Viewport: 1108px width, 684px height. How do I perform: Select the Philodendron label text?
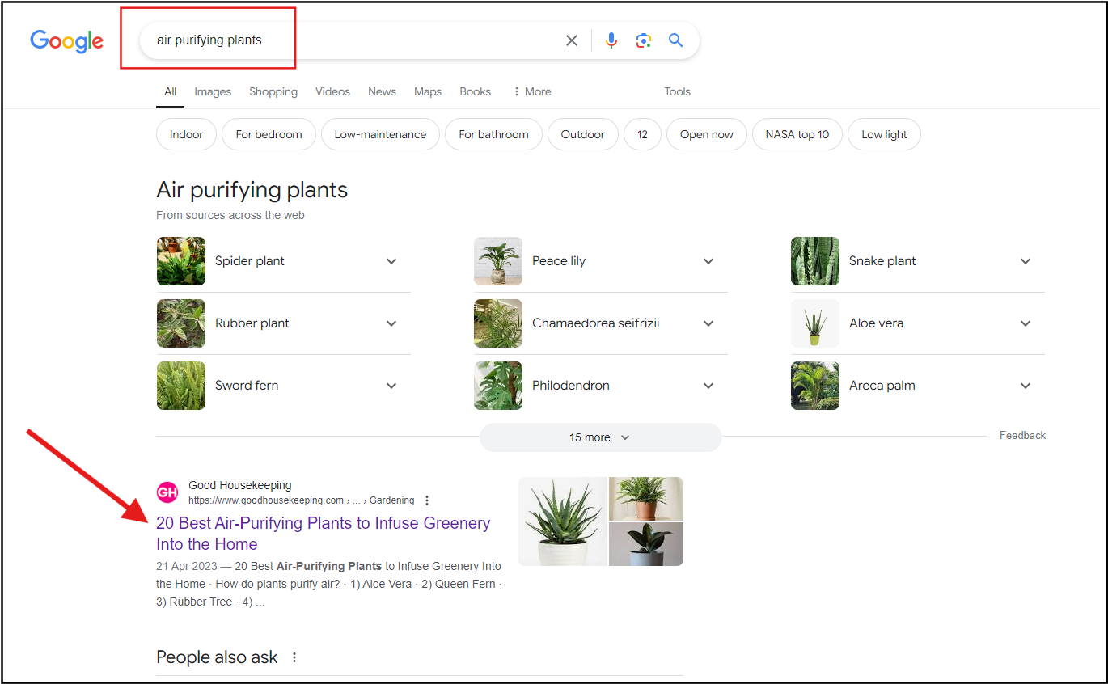[x=571, y=386]
